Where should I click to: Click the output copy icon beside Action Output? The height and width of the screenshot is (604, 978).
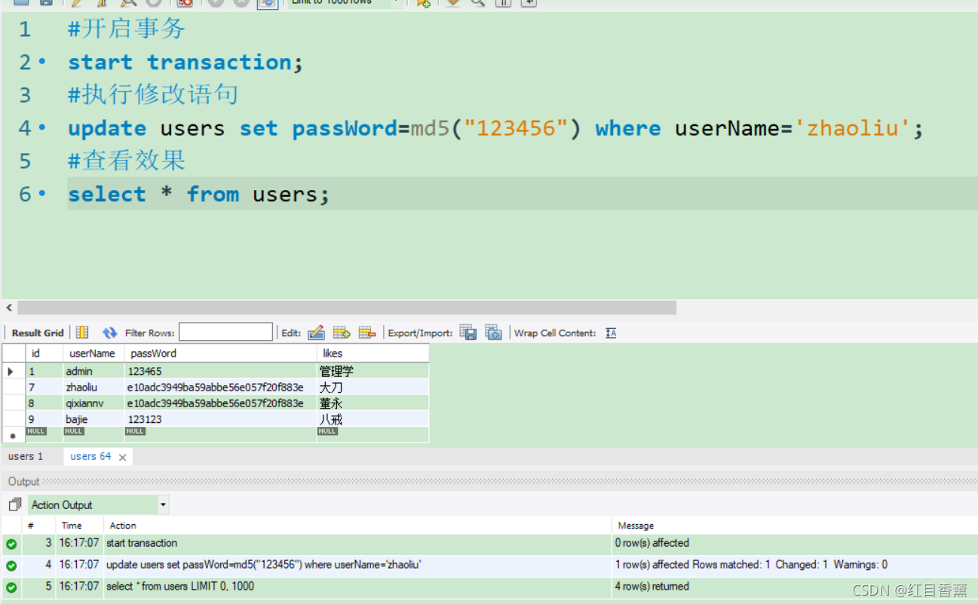[15, 504]
